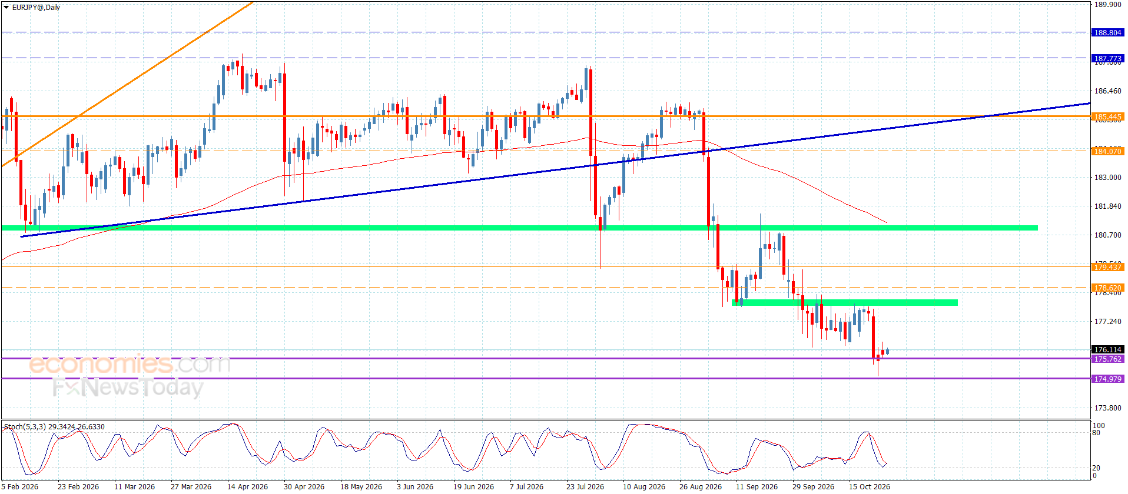
Task: Click the 11 Sep 2026 date label
Action: (757, 487)
